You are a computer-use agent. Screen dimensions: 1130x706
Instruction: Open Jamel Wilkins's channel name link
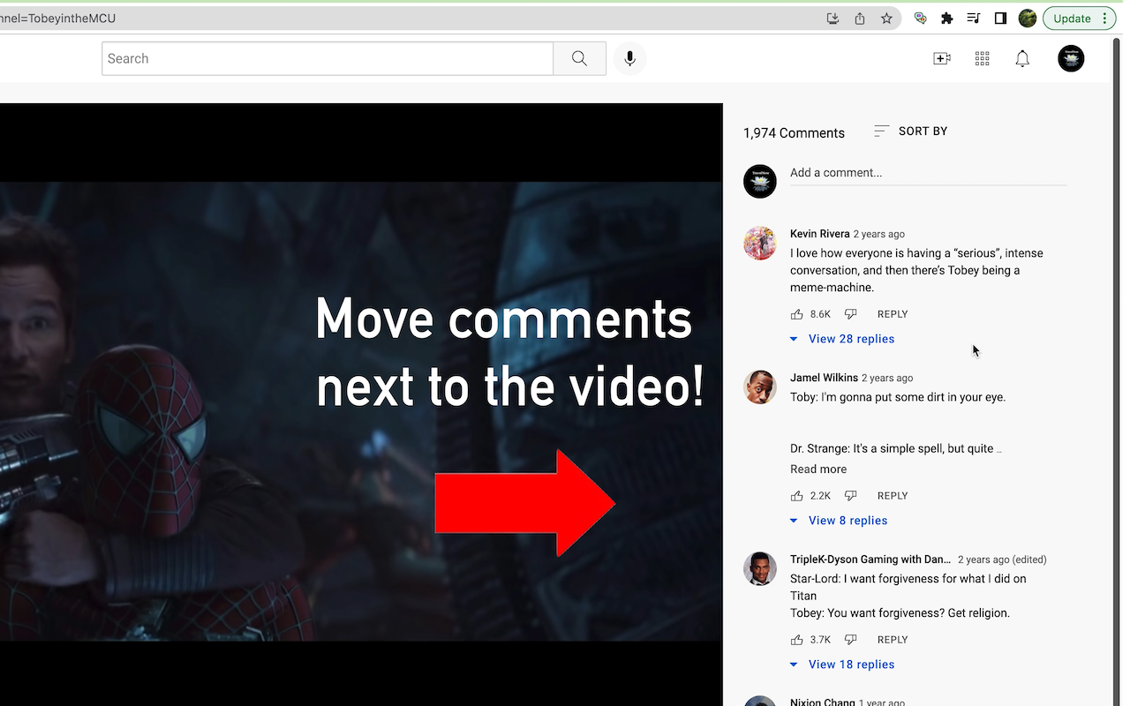coord(824,378)
